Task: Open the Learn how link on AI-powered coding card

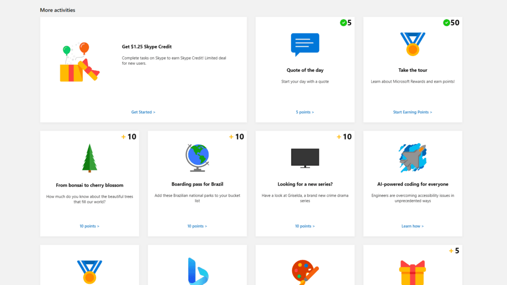Action: tap(412, 226)
